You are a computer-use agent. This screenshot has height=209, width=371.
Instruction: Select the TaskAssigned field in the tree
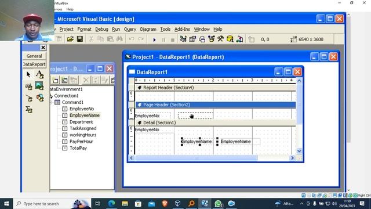tap(83, 128)
